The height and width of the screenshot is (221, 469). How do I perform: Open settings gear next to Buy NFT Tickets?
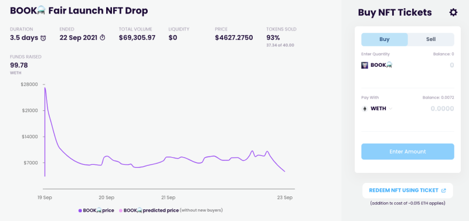tap(453, 12)
